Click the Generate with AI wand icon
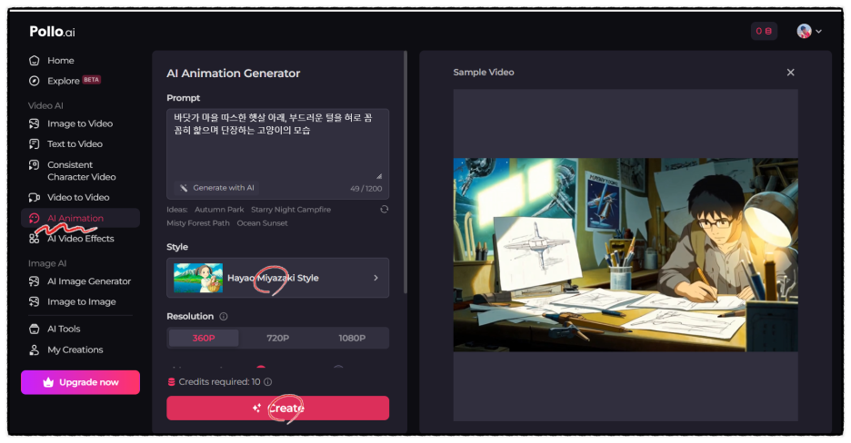851x443 pixels. pyautogui.click(x=184, y=188)
